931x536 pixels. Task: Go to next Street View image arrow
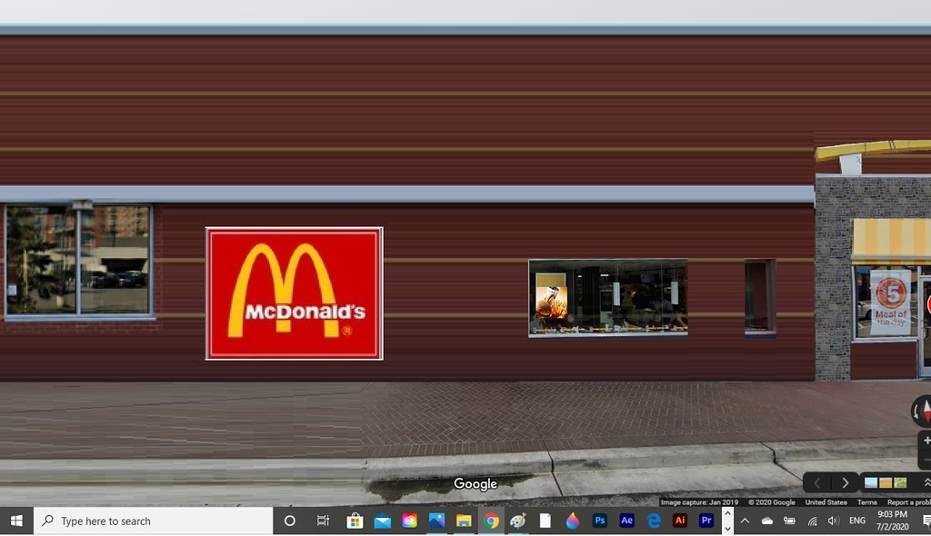coord(845,483)
